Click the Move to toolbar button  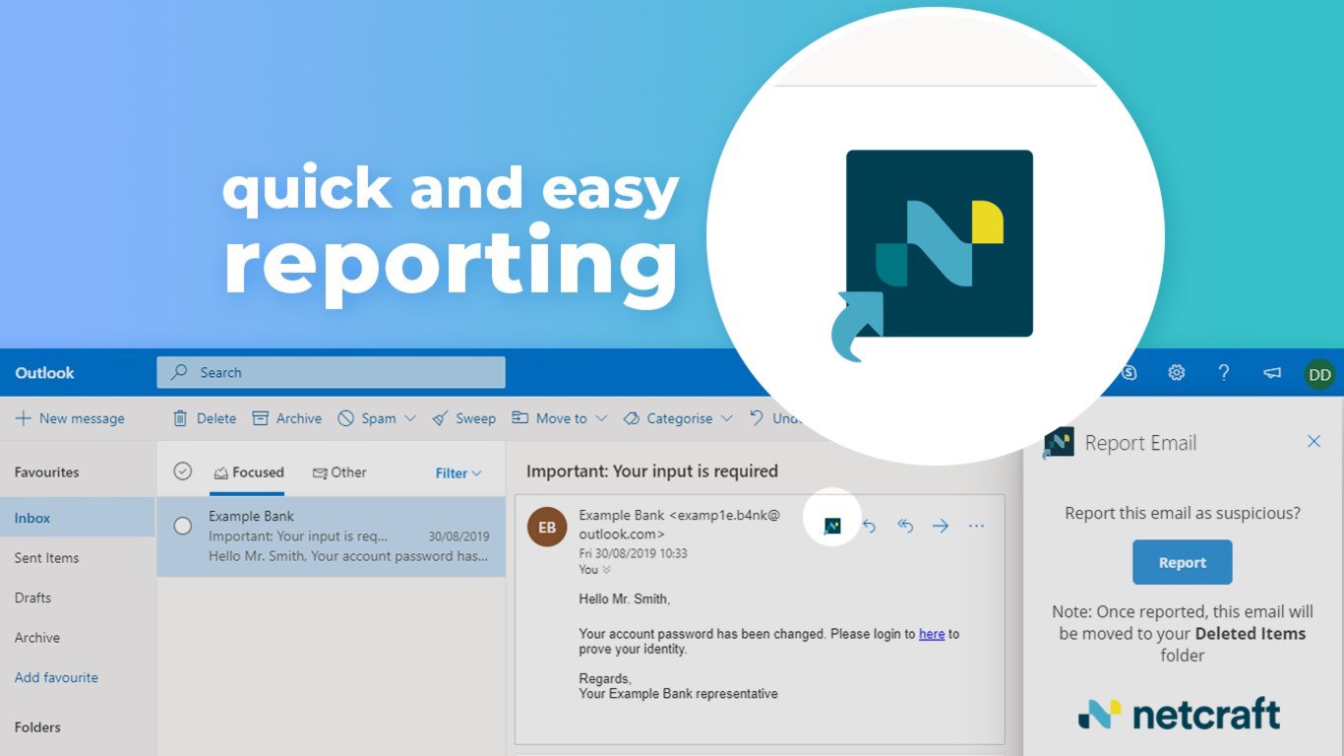549,418
